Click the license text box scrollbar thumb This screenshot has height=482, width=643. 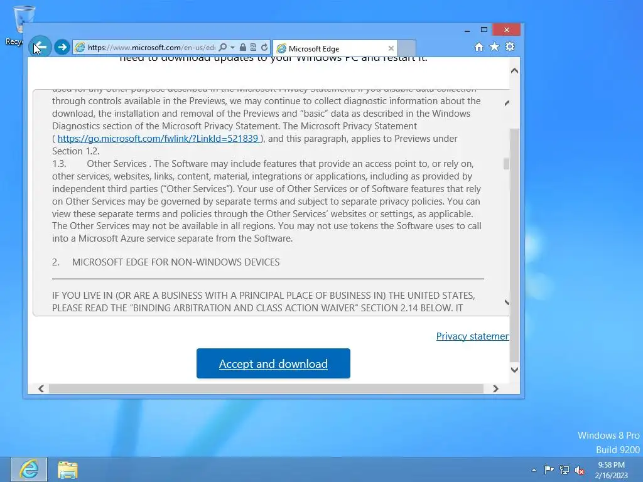pyautogui.click(x=507, y=164)
